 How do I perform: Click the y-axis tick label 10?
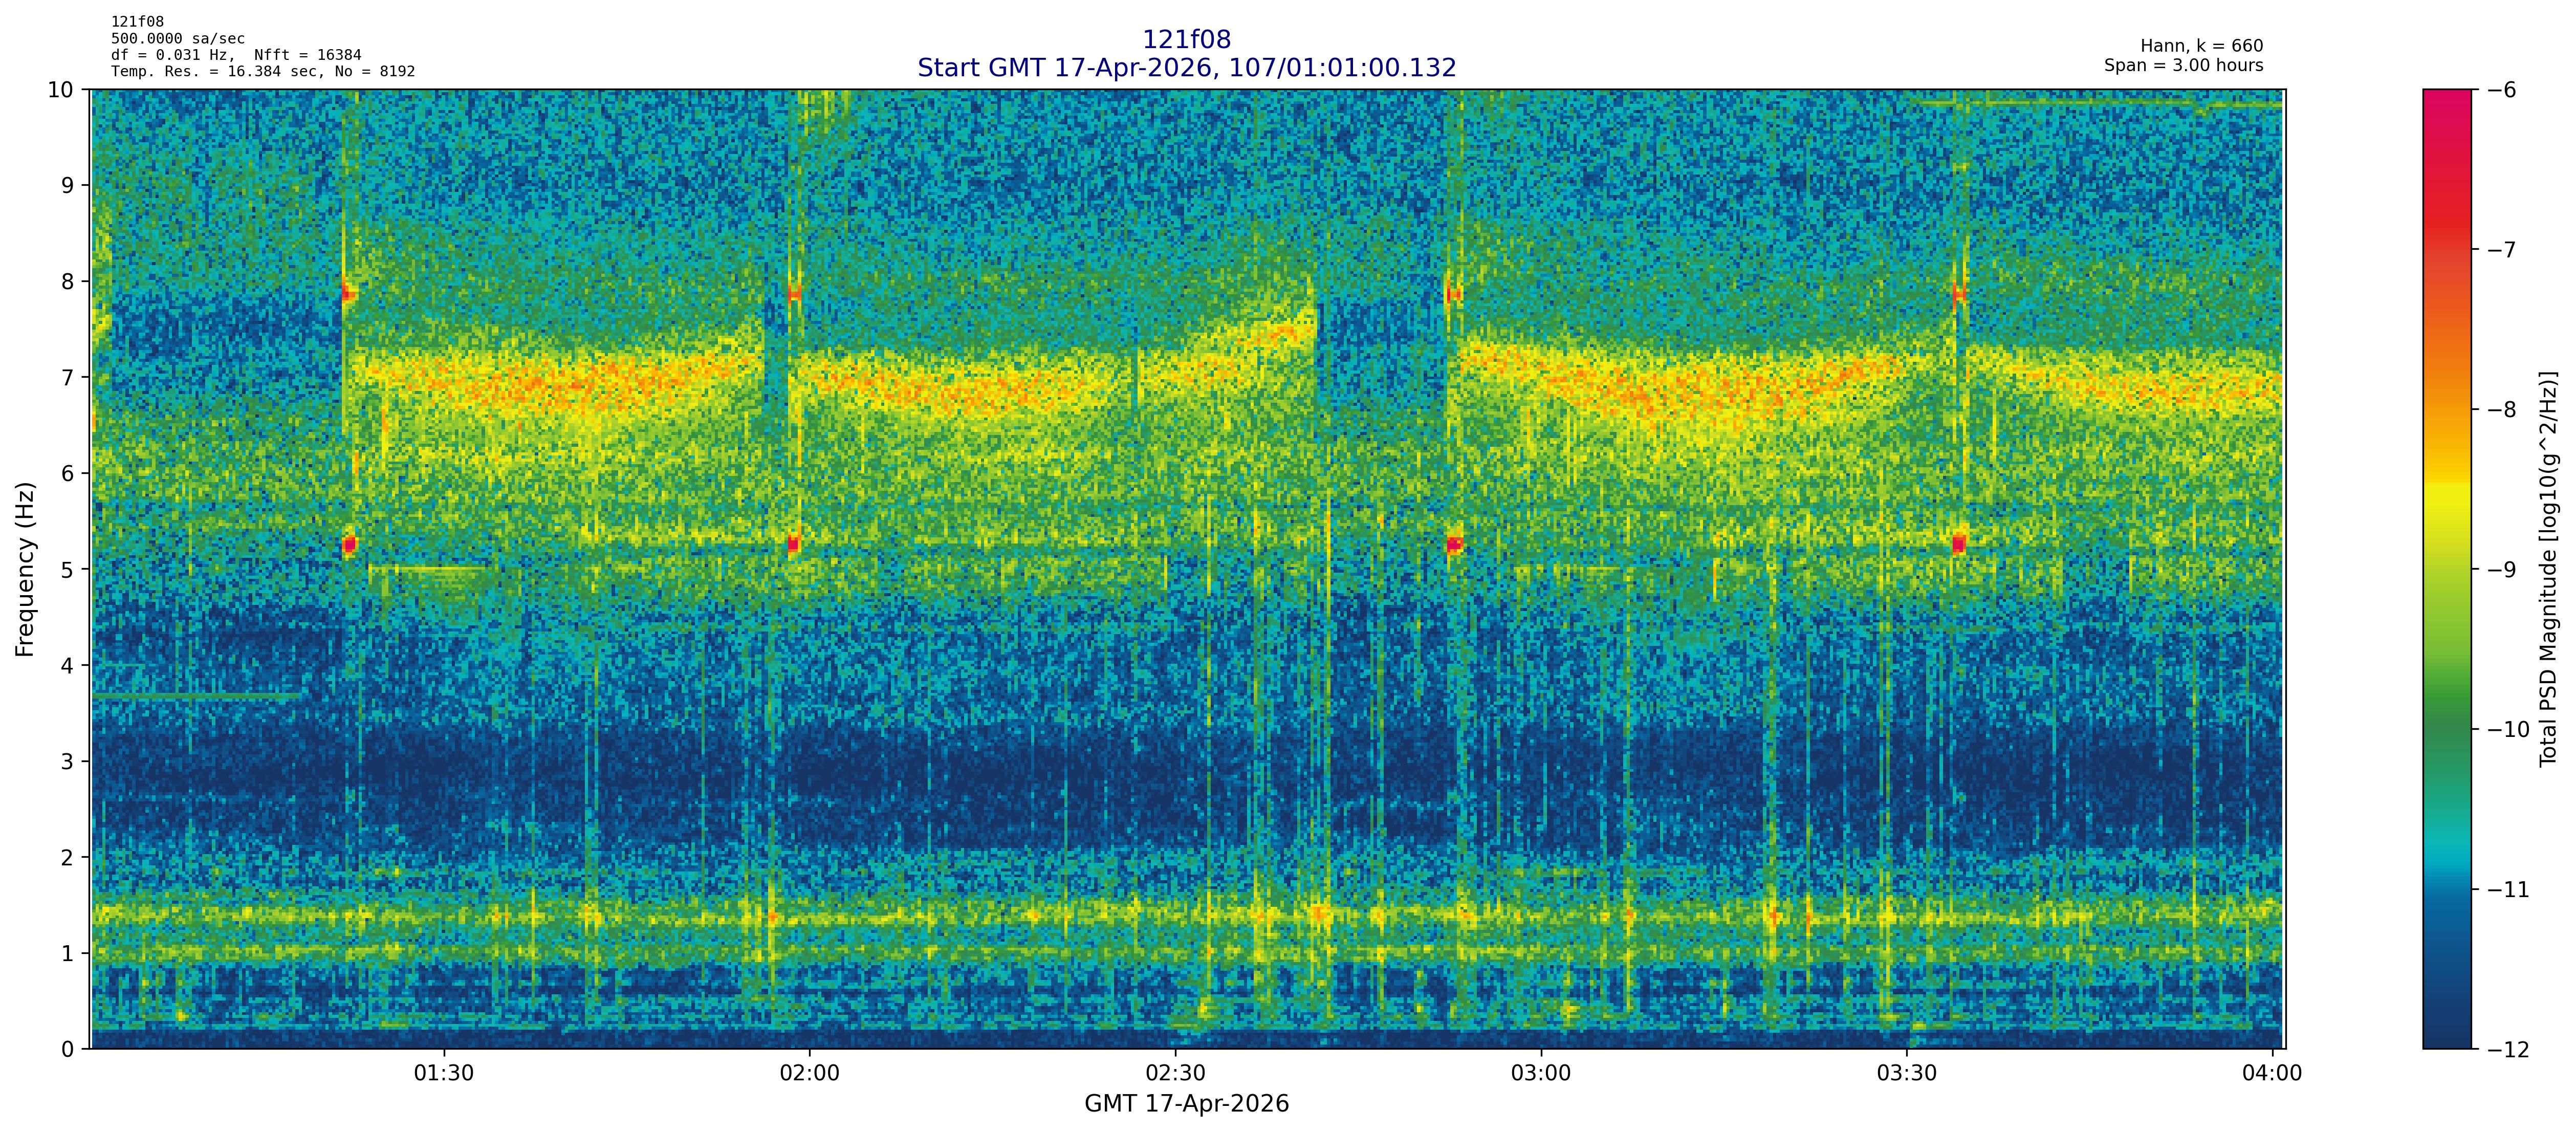pyautogui.click(x=60, y=90)
